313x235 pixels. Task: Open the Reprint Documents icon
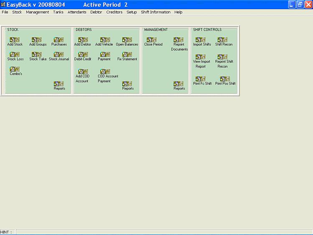pyautogui.click(x=178, y=40)
